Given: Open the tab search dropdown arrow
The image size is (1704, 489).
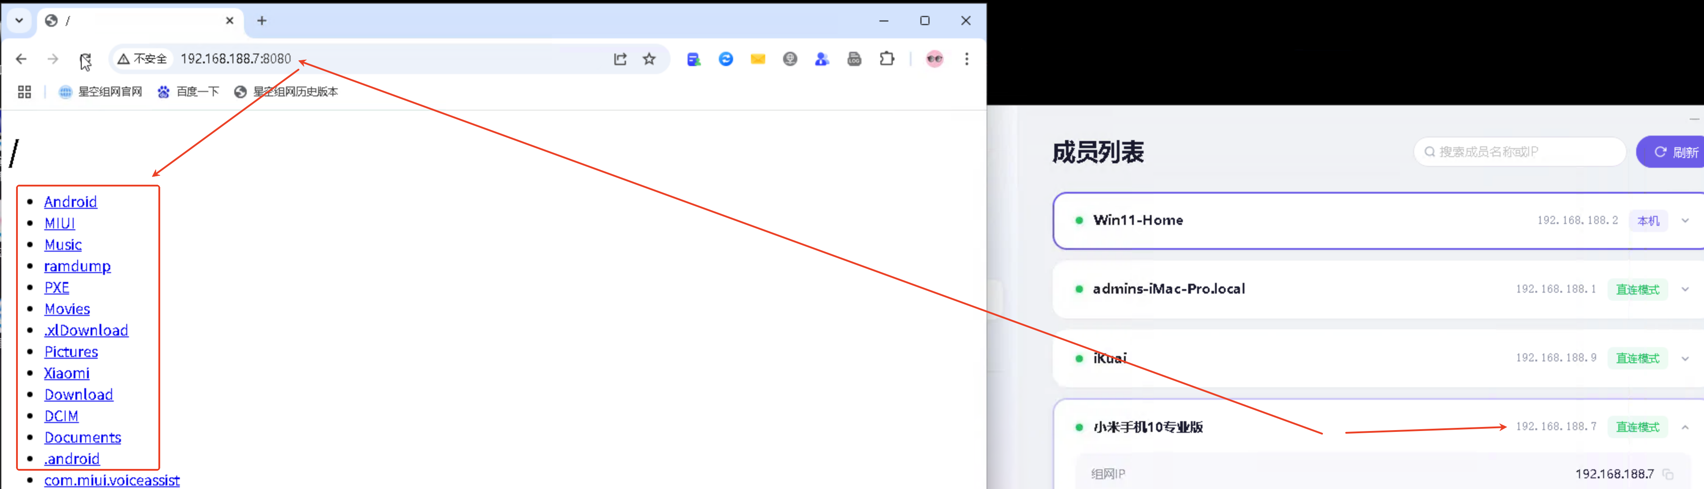Looking at the screenshot, I should tap(19, 21).
